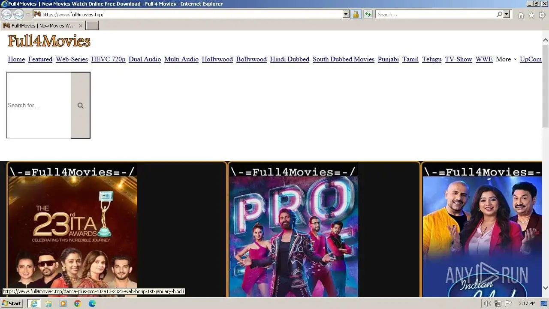Image resolution: width=549 pixels, height=309 pixels.
Task: Open the IE Home icon
Action: point(521,15)
